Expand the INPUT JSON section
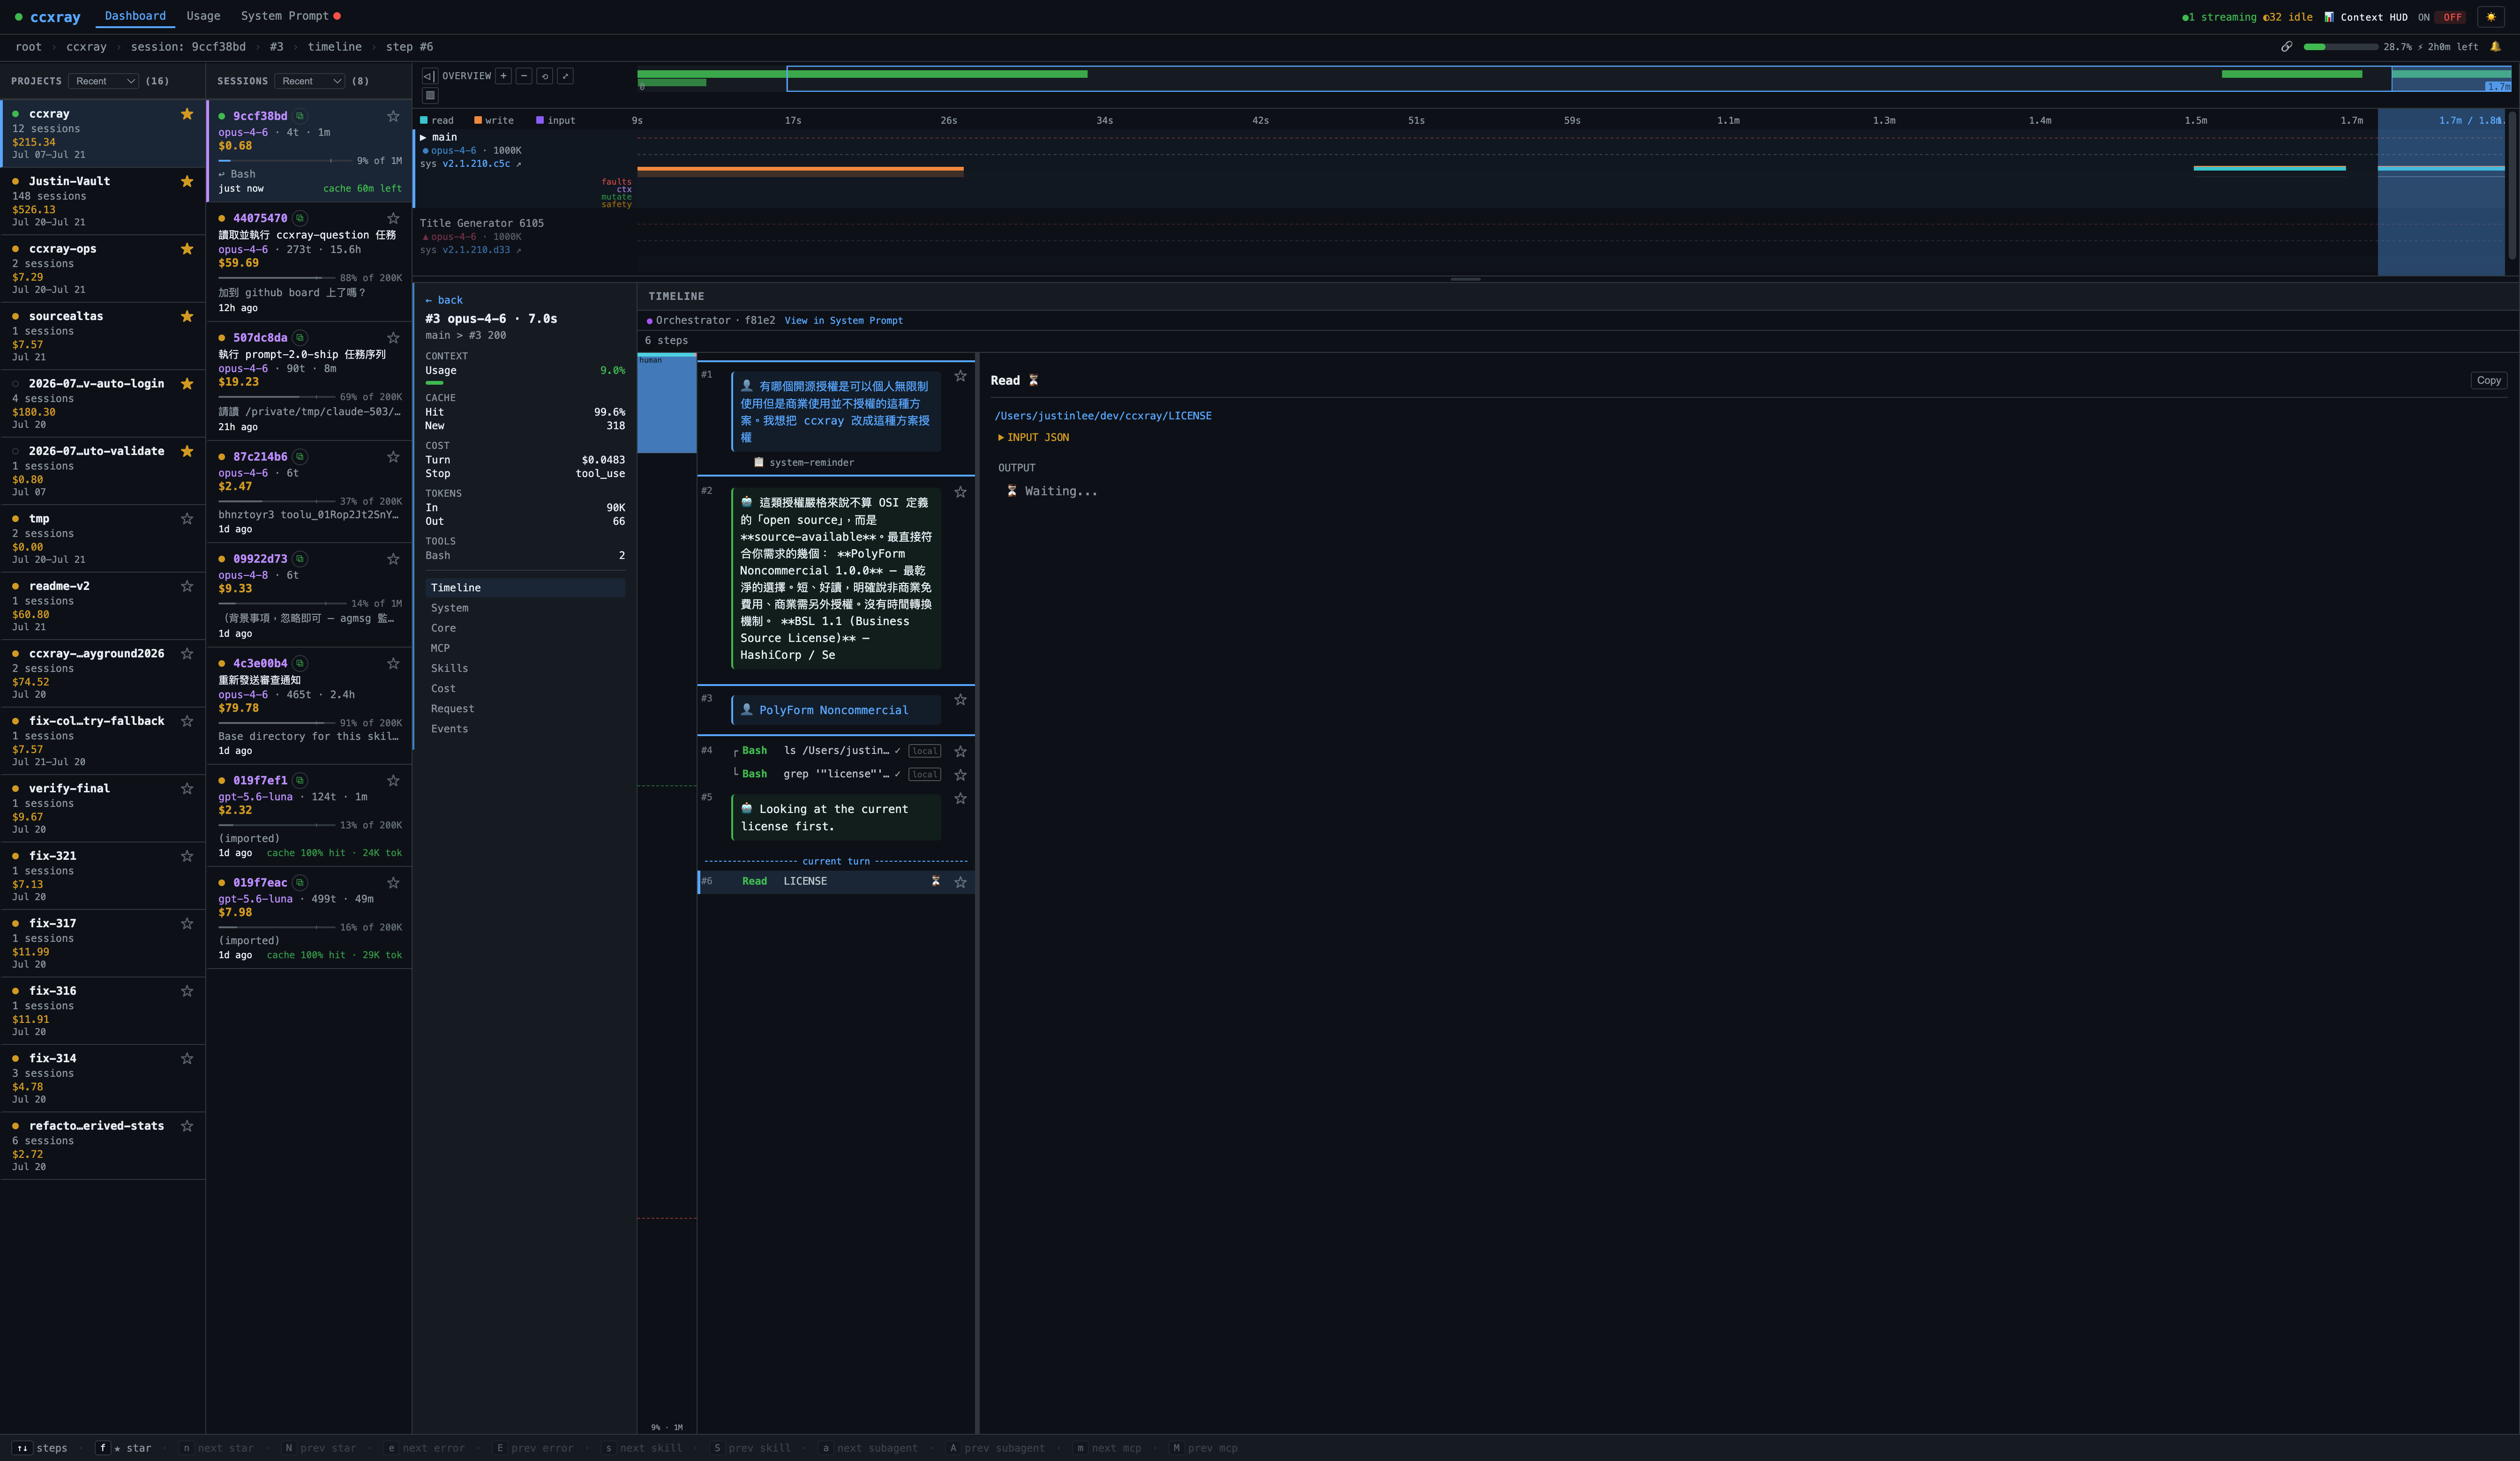The height and width of the screenshot is (1461, 2520). [x=1034, y=438]
